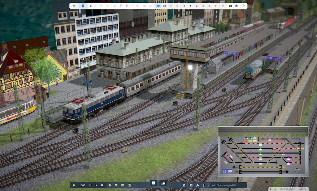Select camera position 0

184,5
